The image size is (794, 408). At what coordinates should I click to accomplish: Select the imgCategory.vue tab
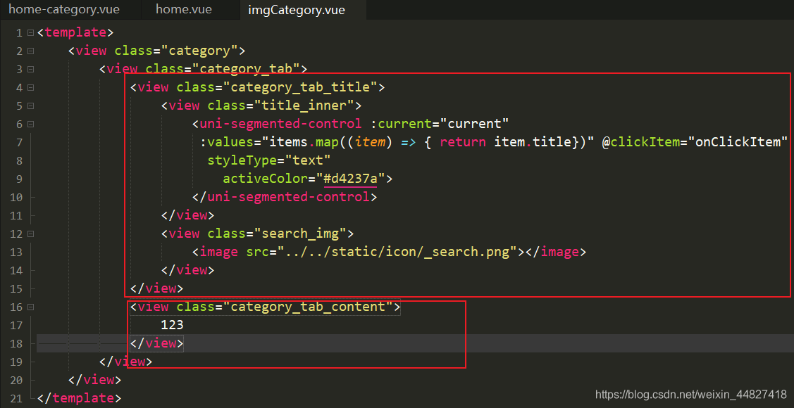pos(296,10)
